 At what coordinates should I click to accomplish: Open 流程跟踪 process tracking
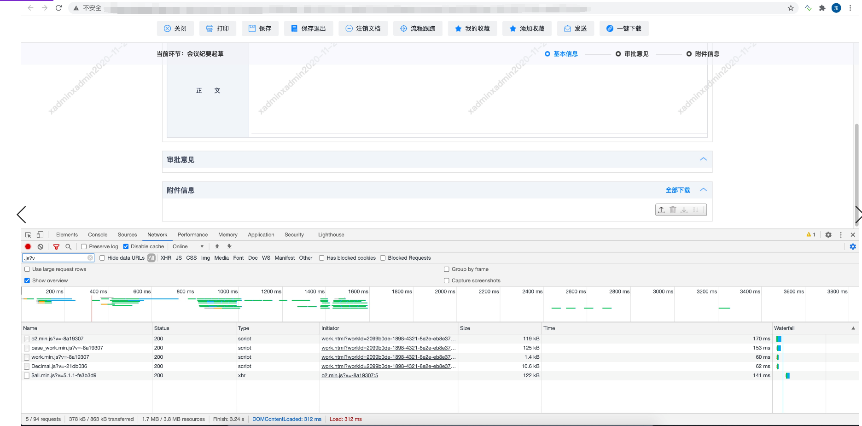pyautogui.click(x=418, y=29)
